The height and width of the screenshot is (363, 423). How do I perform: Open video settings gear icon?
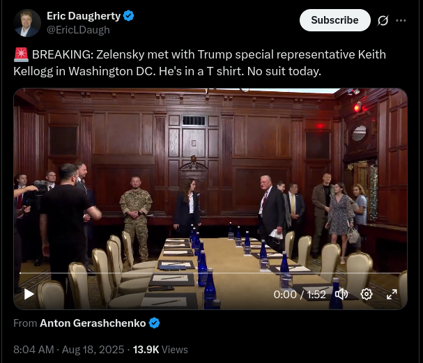(x=367, y=294)
